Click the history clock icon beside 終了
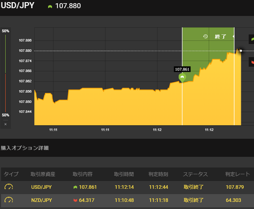This screenshot has width=254, height=209. click(x=205, y=37)
